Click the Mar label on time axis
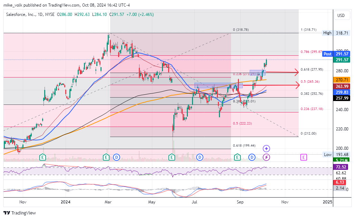 (x=108, y=202)
